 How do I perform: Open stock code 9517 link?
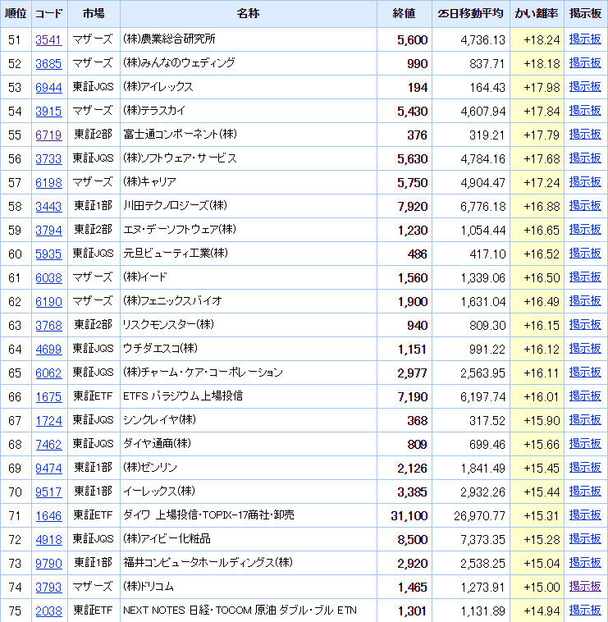click(48, 492)
